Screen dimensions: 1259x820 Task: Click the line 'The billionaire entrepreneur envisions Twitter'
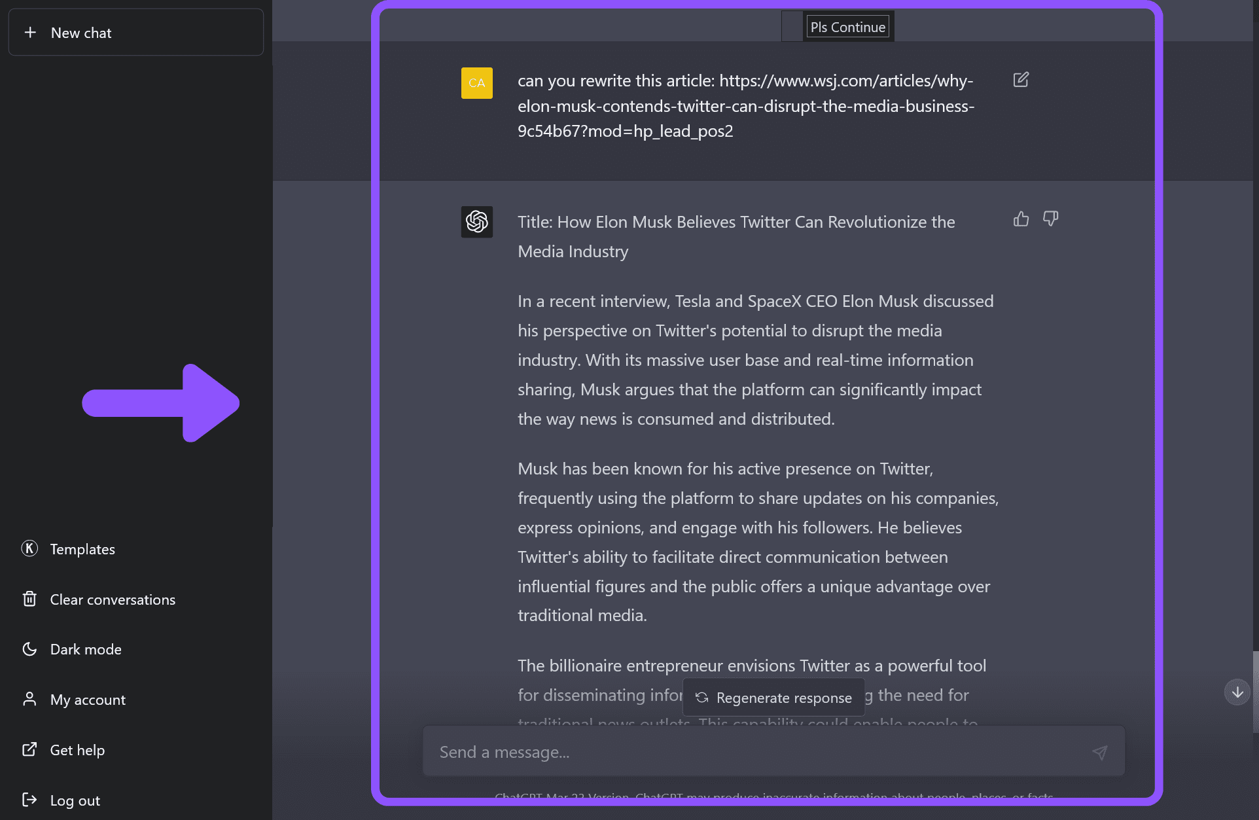tap(752, 666)
